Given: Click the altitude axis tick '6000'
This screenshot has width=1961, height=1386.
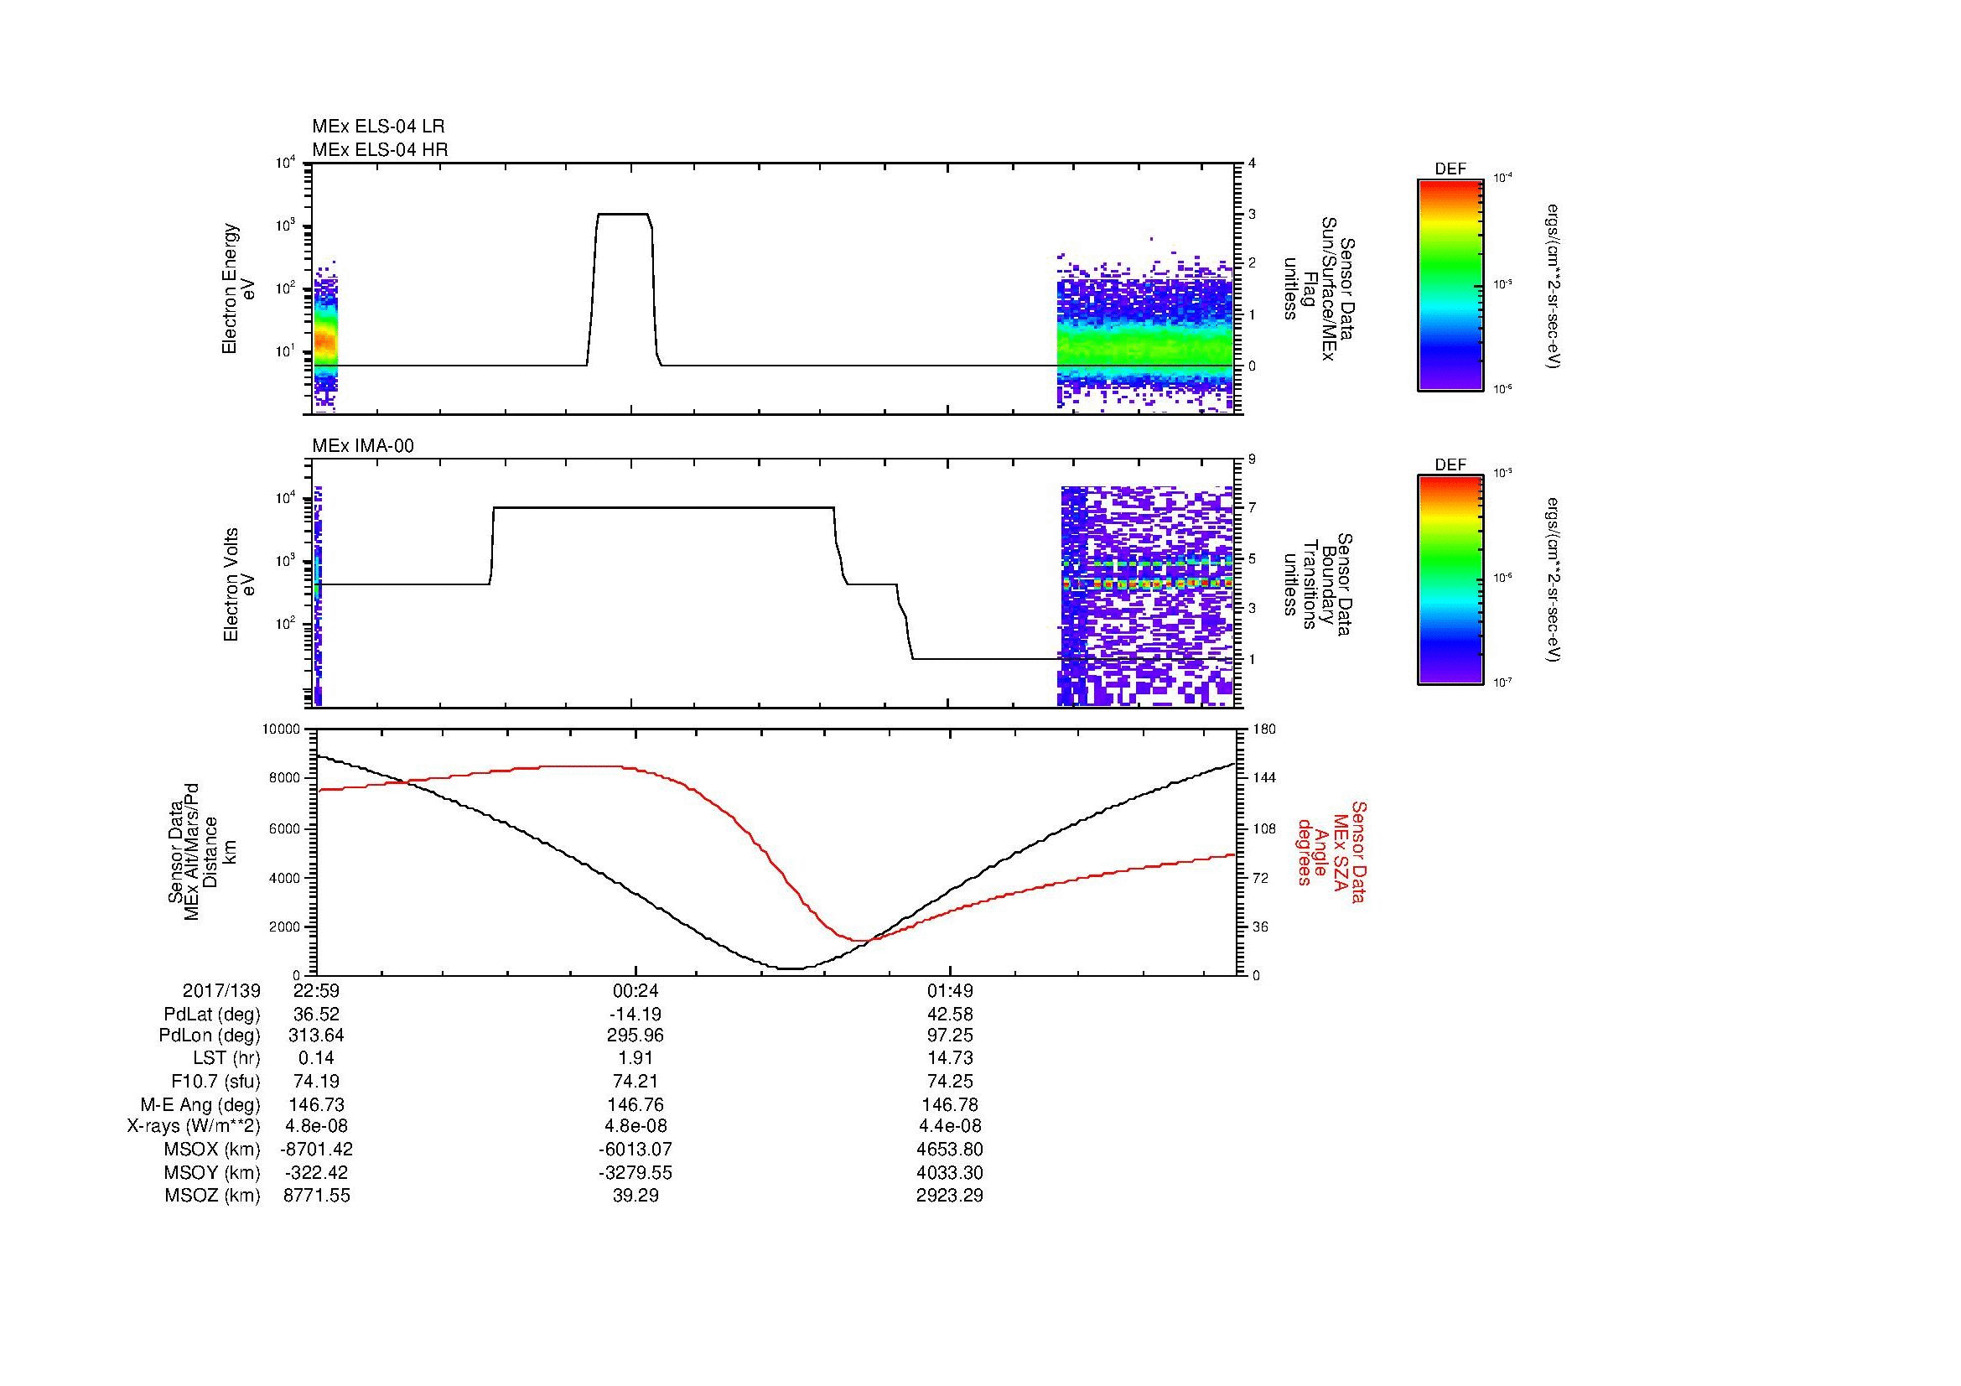Looking at the screenshot, I should tap(286, 828).
